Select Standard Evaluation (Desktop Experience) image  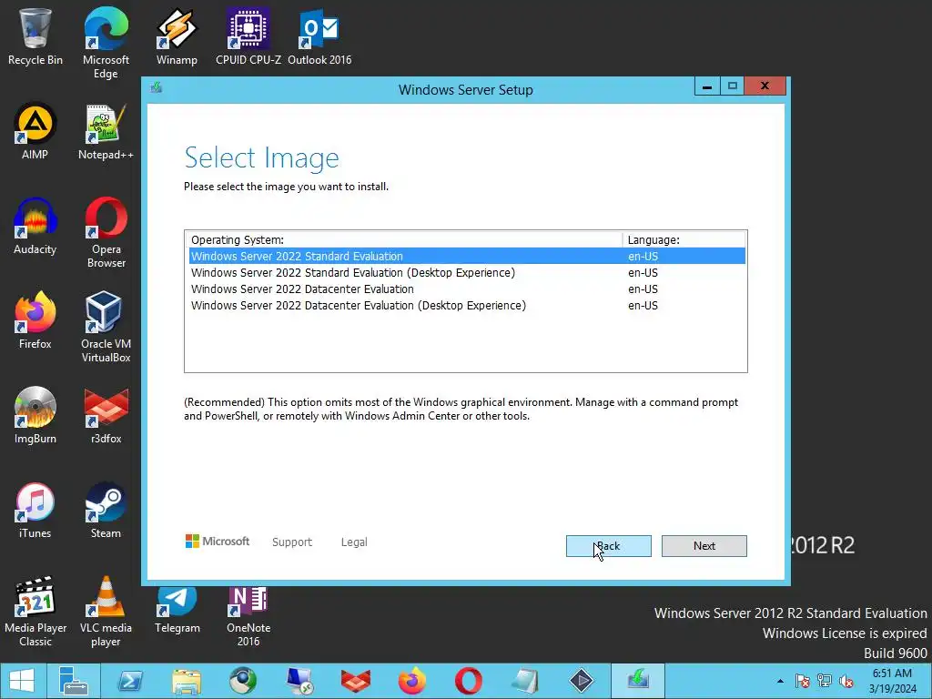click(x=467, y=273)
